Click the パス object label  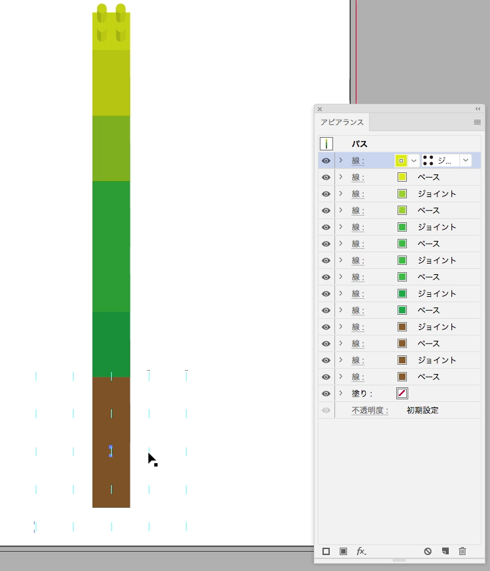coord(360,144)
